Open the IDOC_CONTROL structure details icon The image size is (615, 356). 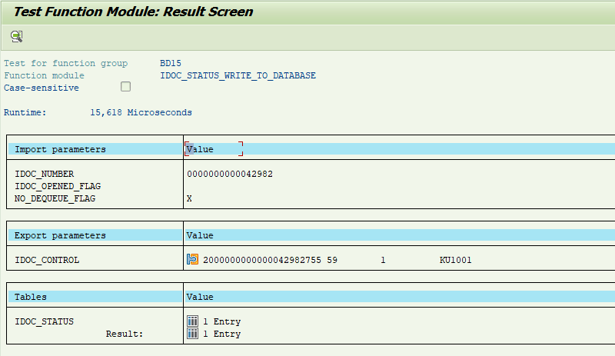[193, 260]
